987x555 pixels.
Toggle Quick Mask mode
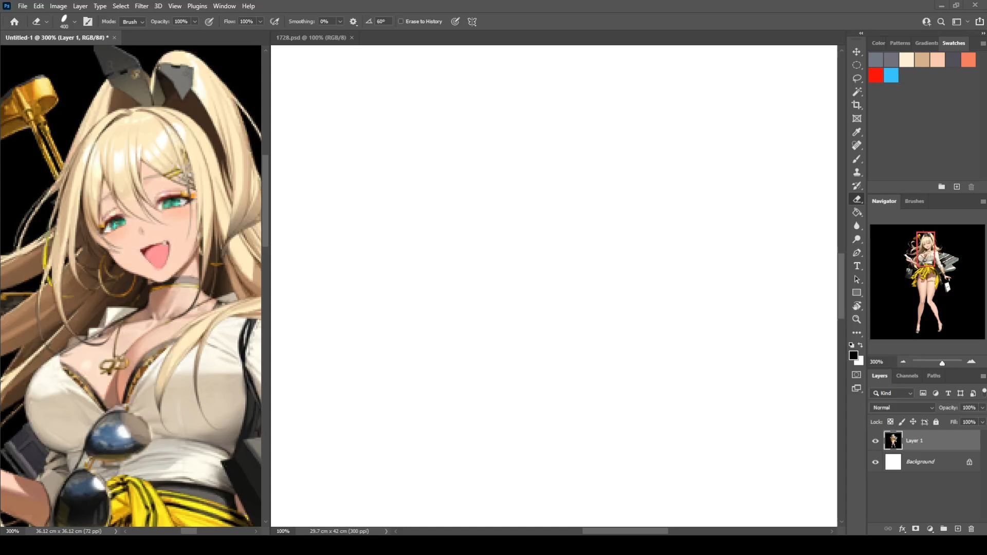(x=856, y=375)
